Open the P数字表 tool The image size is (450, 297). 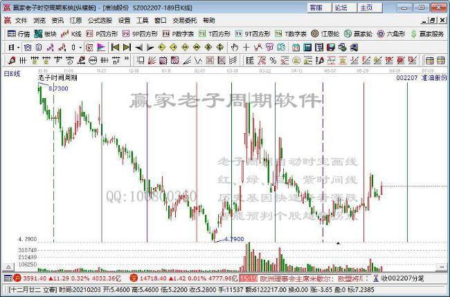[x=178, y=34]
